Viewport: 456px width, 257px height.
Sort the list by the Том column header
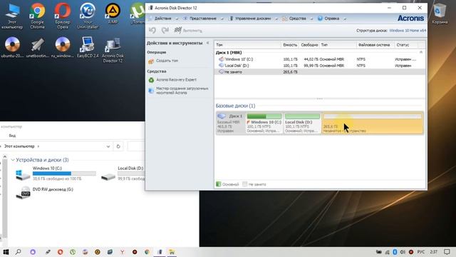[248, 45]
